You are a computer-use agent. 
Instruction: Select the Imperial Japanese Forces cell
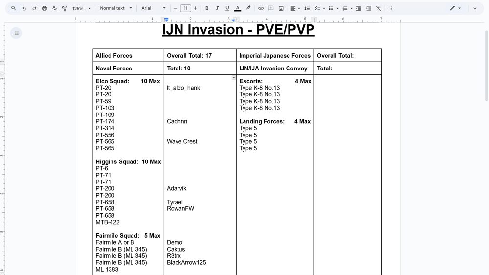coord(275,56)
